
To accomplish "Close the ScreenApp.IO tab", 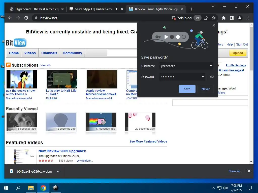I will [x=122, y=9].
